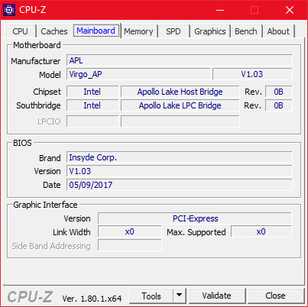Click the Southbridge vendor Intel field
The width and height of the screenshot is (308, 307).
click(92, 105)
